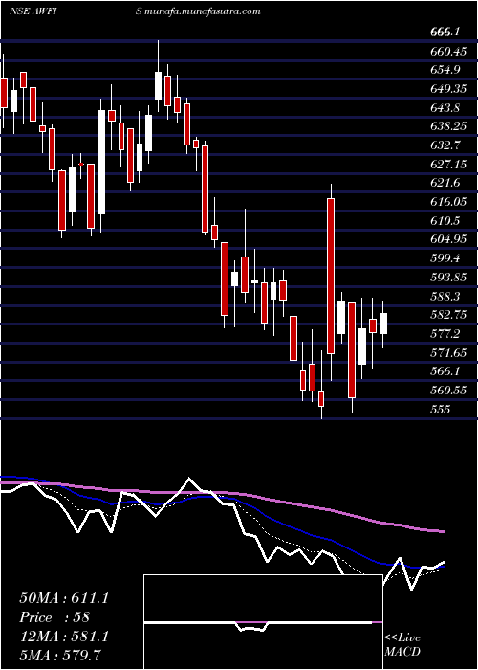Select the 577.2 price level label
Screen dimensions: 478x670
click(445, 333)
